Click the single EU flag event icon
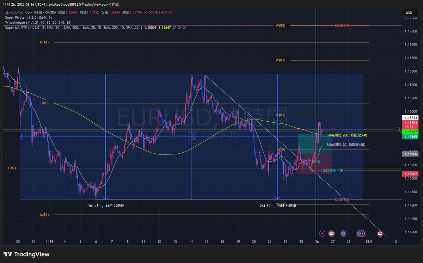Viewport: 423px width, 263px height. pyautogui.click(x=343, y=233)
